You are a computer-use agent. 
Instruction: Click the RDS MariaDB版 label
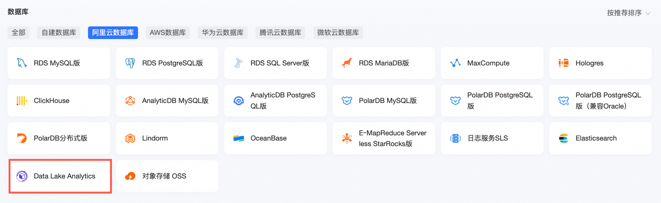coord(384,63)
